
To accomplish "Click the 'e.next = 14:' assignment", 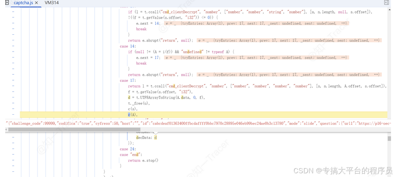I will (148, 24).
